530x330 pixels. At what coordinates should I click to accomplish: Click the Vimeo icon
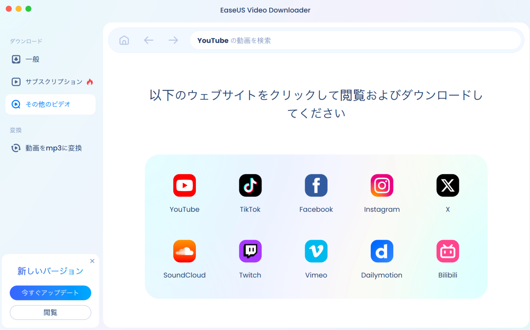(316, 251)
